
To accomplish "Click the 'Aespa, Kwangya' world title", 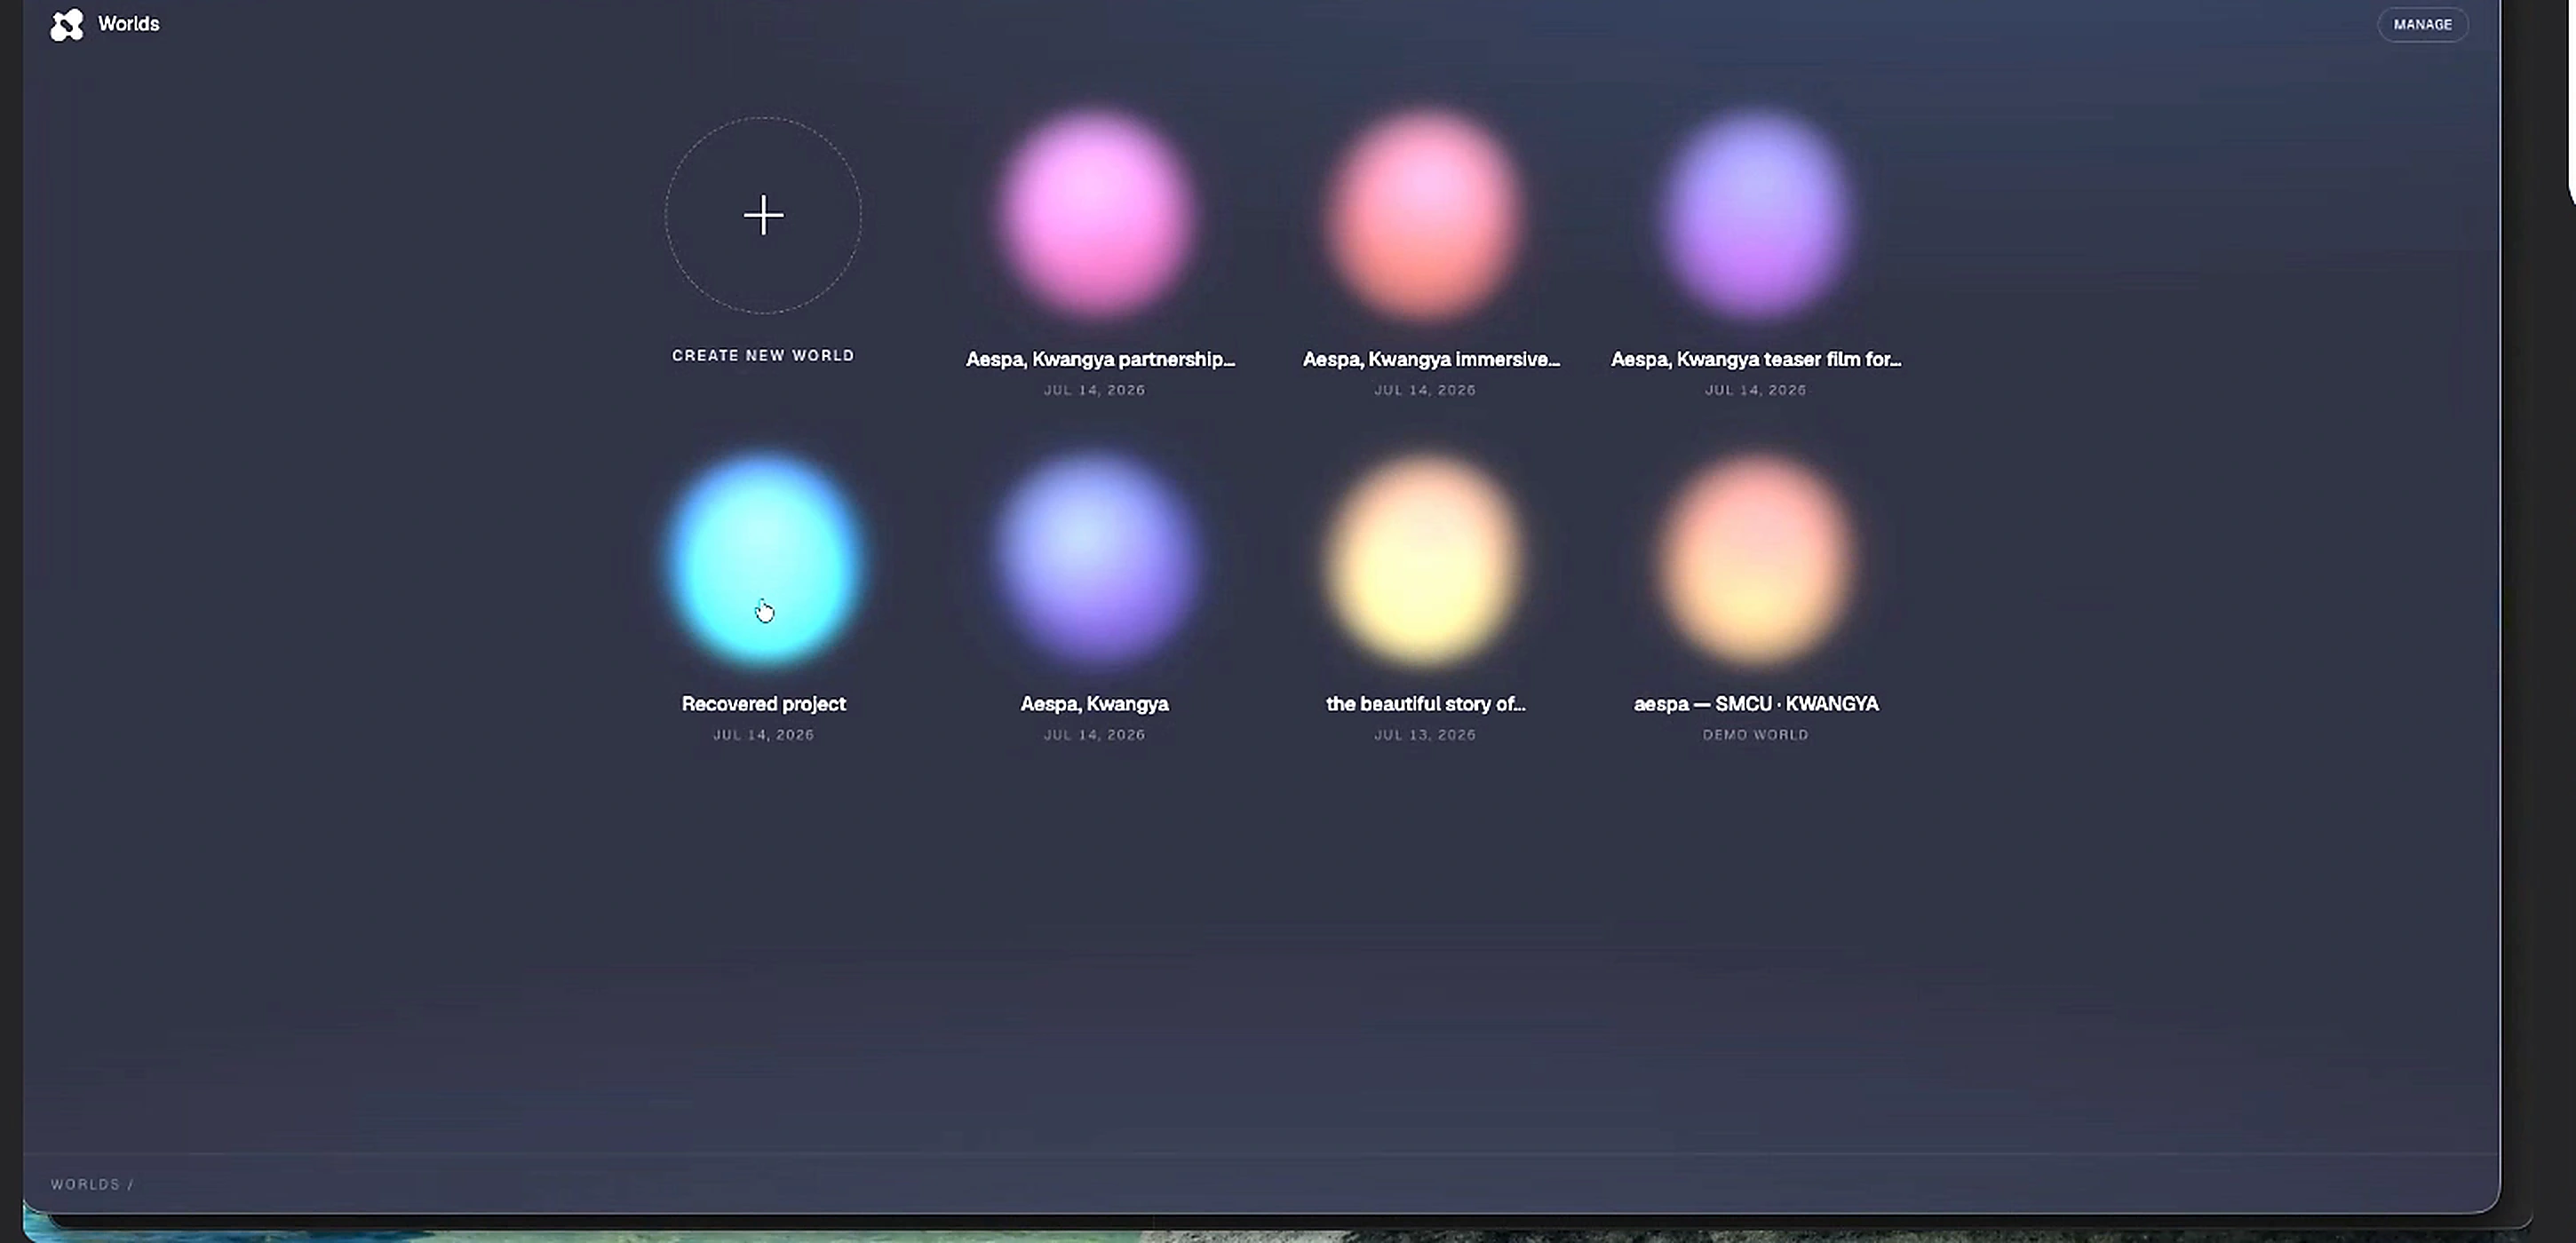I will [1095, 704].
